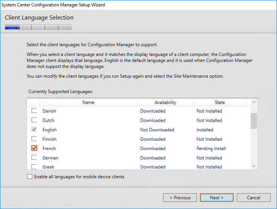Sort list by Name column header
The image size is (277, 209).
[88, 102]
